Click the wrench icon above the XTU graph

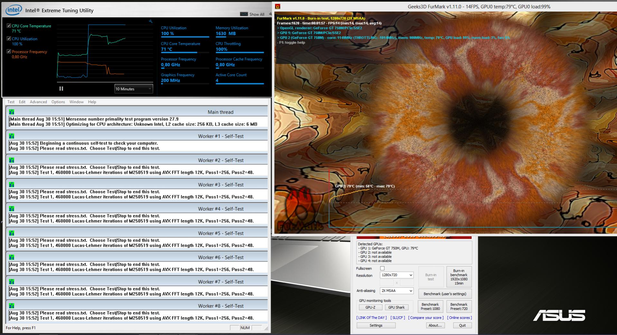coord(150,22)
